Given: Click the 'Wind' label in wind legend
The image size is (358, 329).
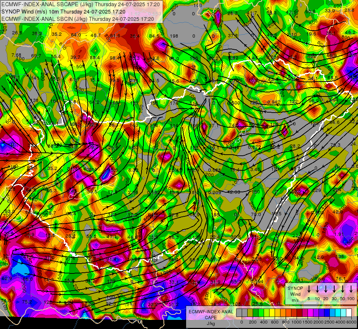Looking at the screenshot, I should point(295,294).
